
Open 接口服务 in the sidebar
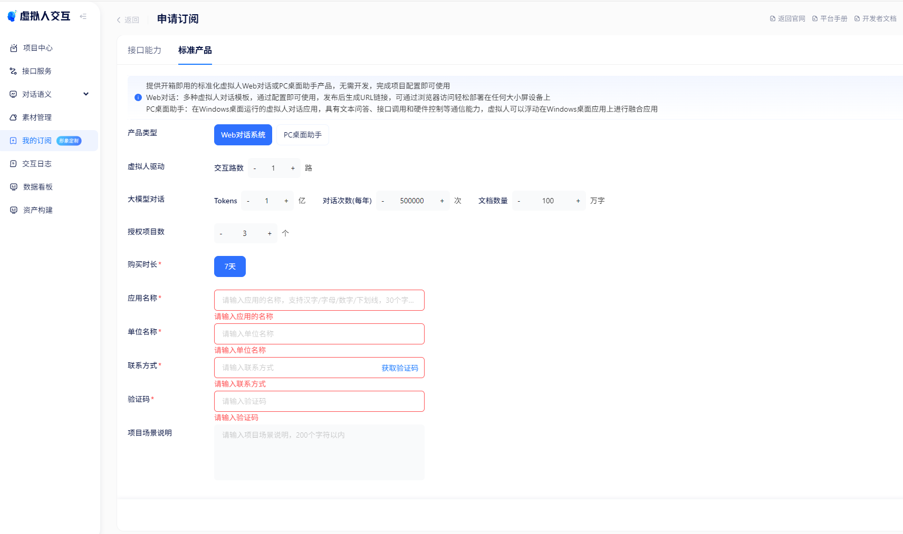click(x=36, y=71)
